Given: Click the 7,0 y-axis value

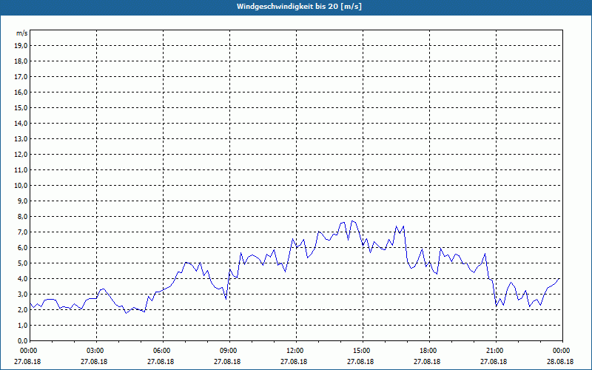Looking at the screenshot, I should [22, 232].
